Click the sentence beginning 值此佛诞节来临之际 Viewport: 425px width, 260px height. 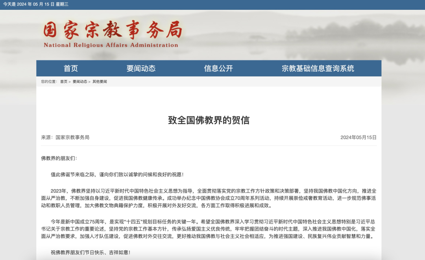117,175
